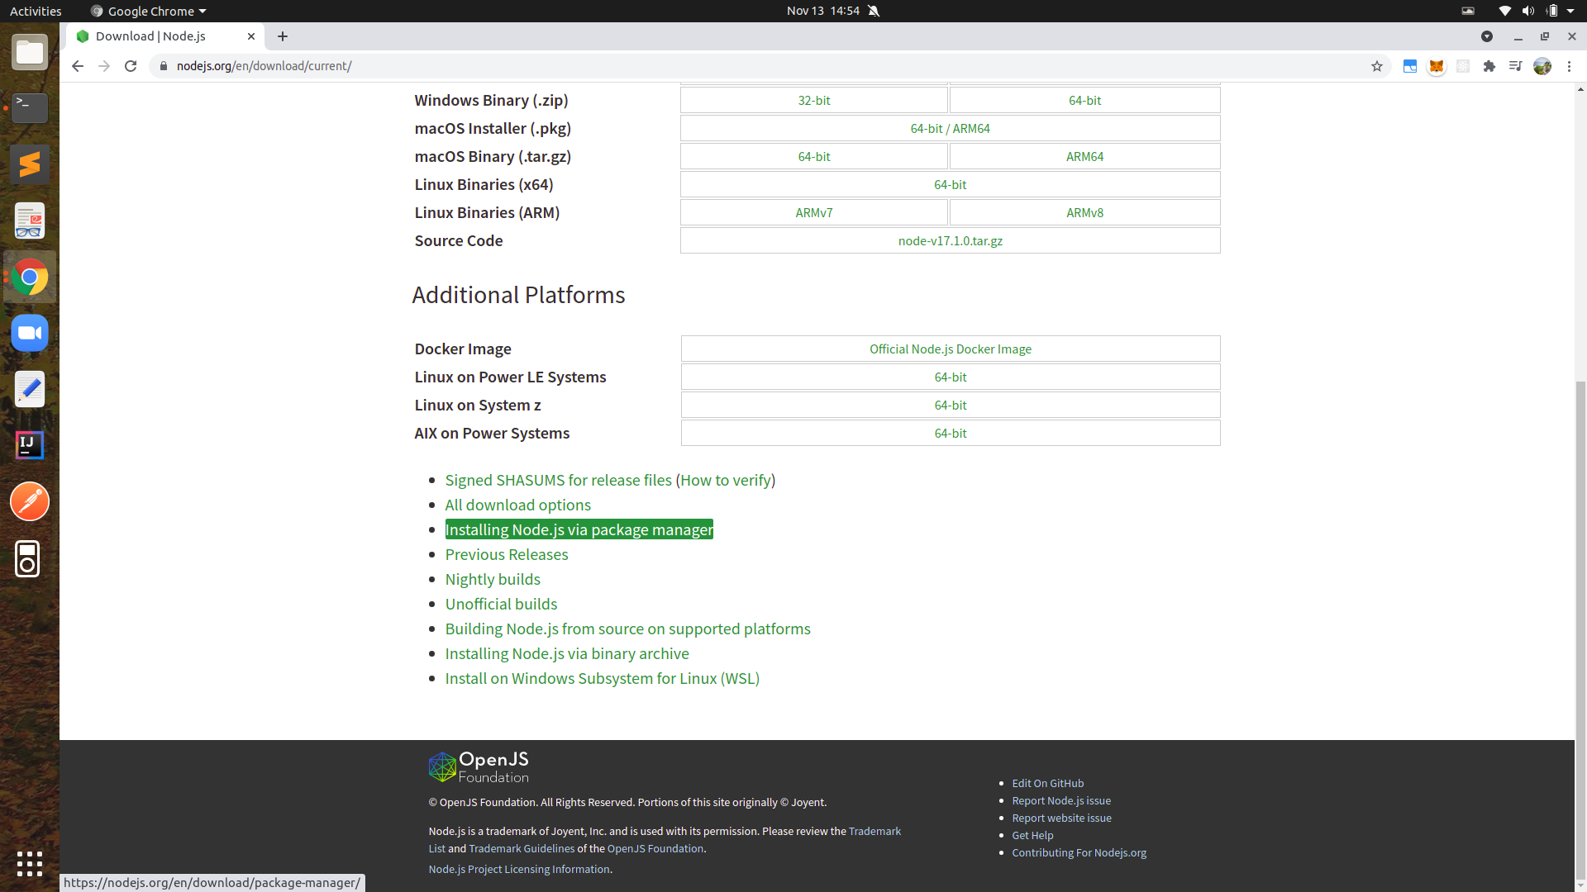Image resolution: width=1587 pixels, height=892 pixels.
Task: Select the Download | Node.js tab
Action: [150, 36]
